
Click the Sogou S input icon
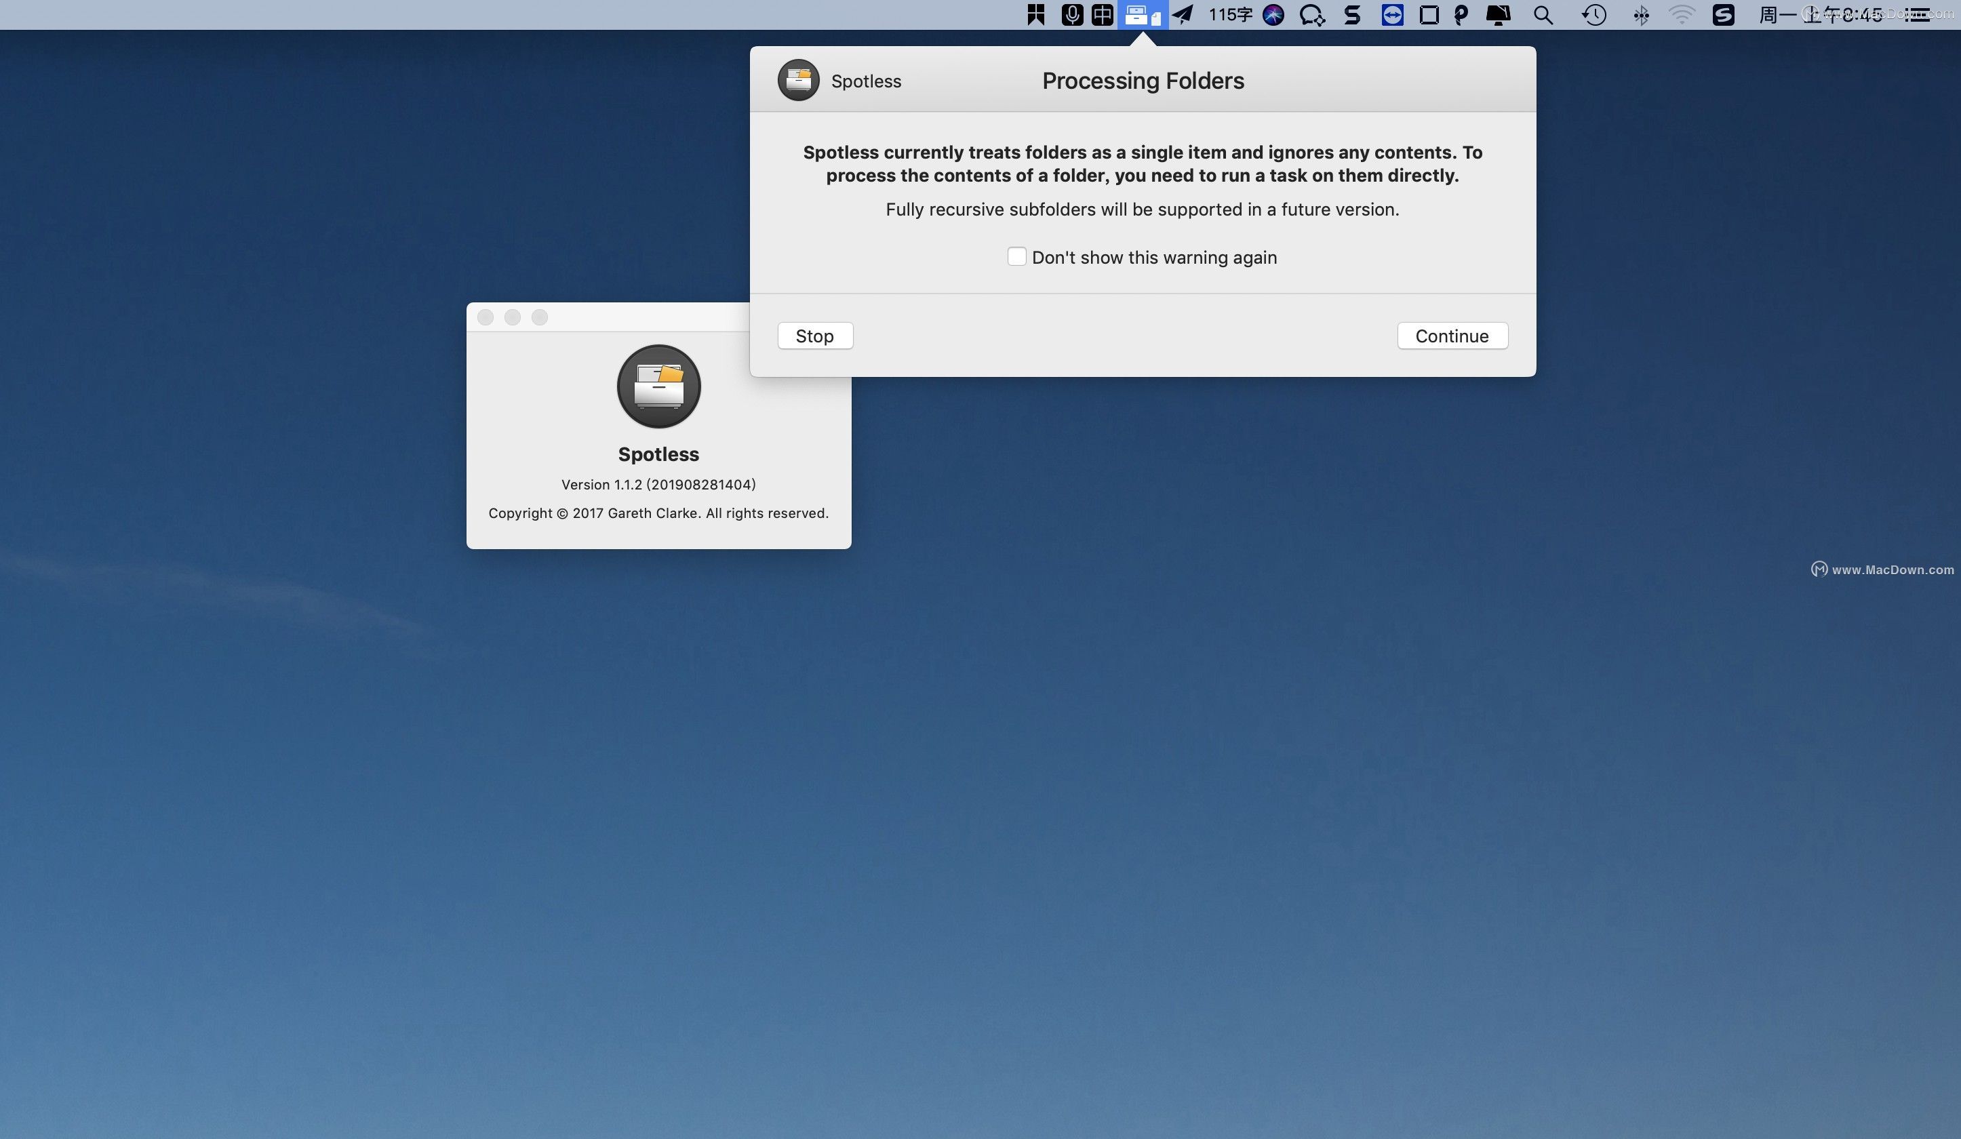1724,15
